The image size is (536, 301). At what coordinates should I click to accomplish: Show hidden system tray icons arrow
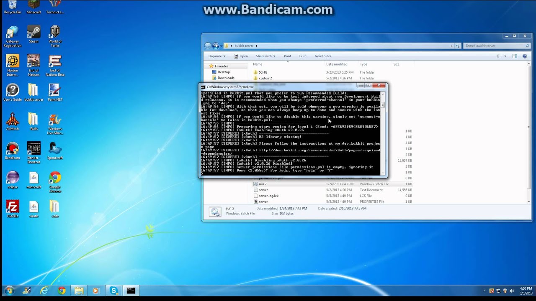(x=485, y=291)
